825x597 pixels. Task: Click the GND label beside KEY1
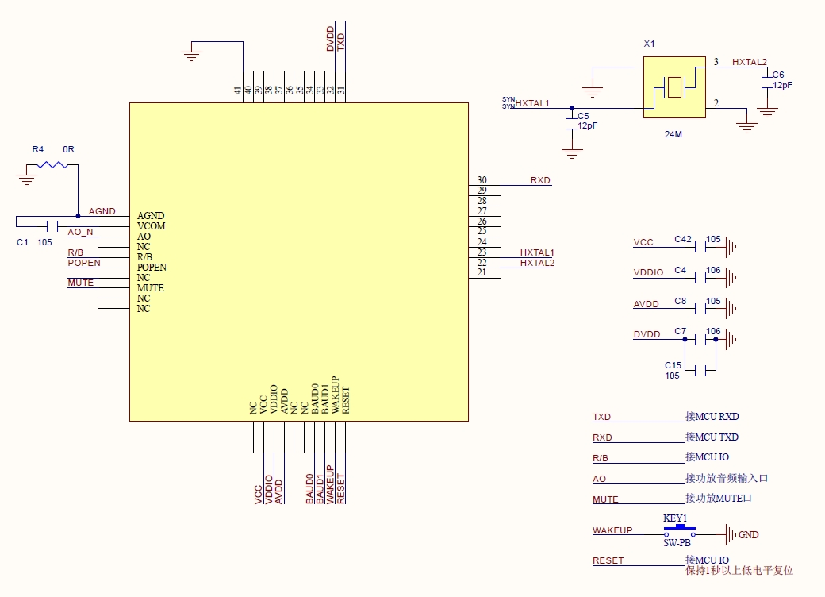click(748, 535)
